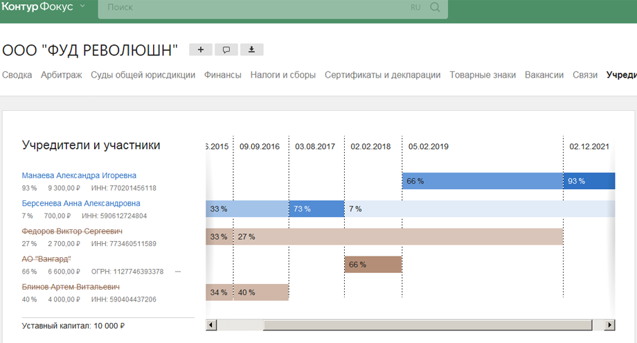Click the left scroll arrow of the timeline
Screen dimensions: 637x343
[211, 325]
